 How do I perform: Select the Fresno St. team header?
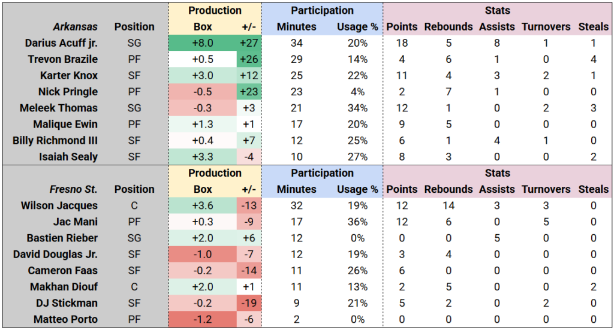pyautogui.click(x=76, y=189)
